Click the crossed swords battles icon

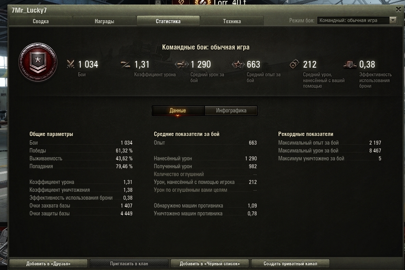[x=70, y=64]
